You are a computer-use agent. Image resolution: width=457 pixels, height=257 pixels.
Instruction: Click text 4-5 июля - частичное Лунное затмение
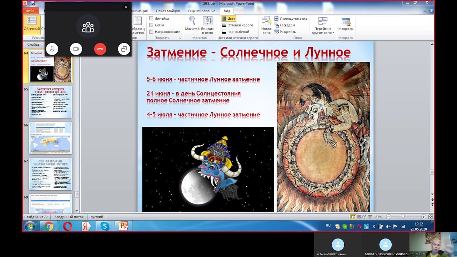[x=203, y=115]
